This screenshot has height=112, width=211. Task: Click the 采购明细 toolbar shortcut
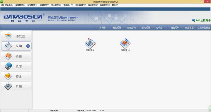pyautogui.click(x=146, y=28)
